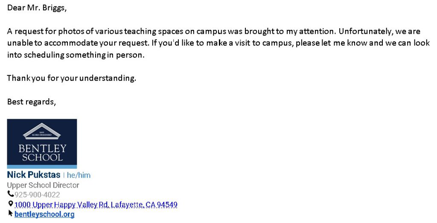Click the Thank you for your understanding line
The image size is (437, 223).
tap(72, 78)
